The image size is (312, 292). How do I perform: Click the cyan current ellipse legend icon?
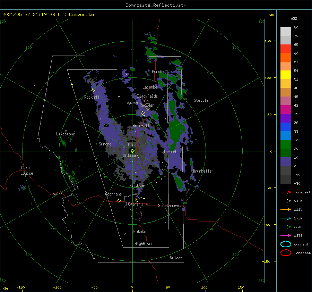click(286, 244)
